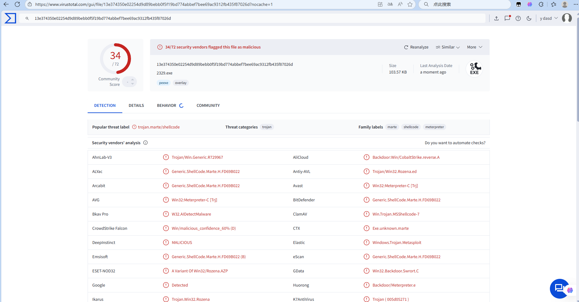Click DeepInstinct result MALICIOUS
The image size is (579, 302).
point(182,243)
